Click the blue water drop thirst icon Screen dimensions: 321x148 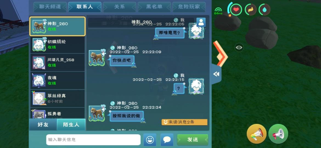(264, 10)
